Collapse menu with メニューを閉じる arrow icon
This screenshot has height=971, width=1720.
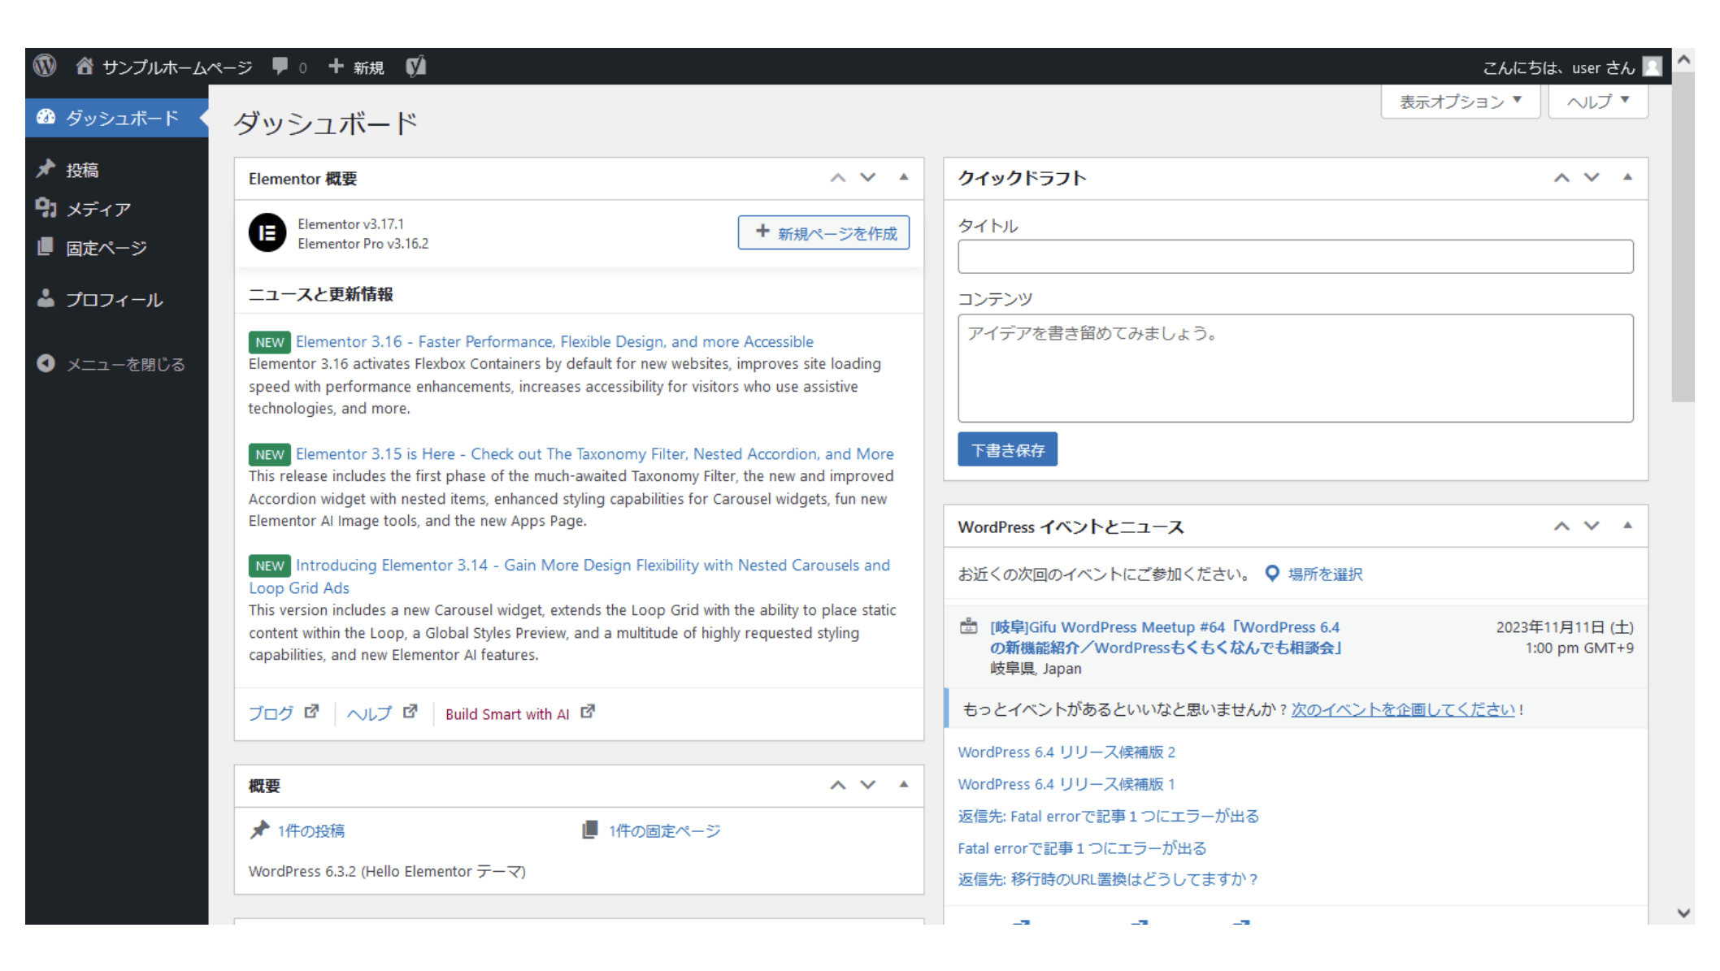(x=46, y=363)
